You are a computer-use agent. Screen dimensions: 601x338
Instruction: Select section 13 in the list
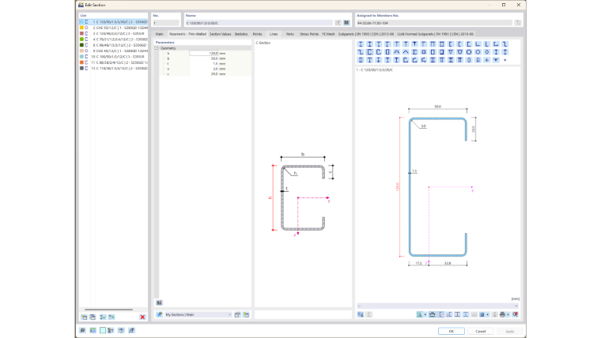pyautogui.click(x=113, y=68)
